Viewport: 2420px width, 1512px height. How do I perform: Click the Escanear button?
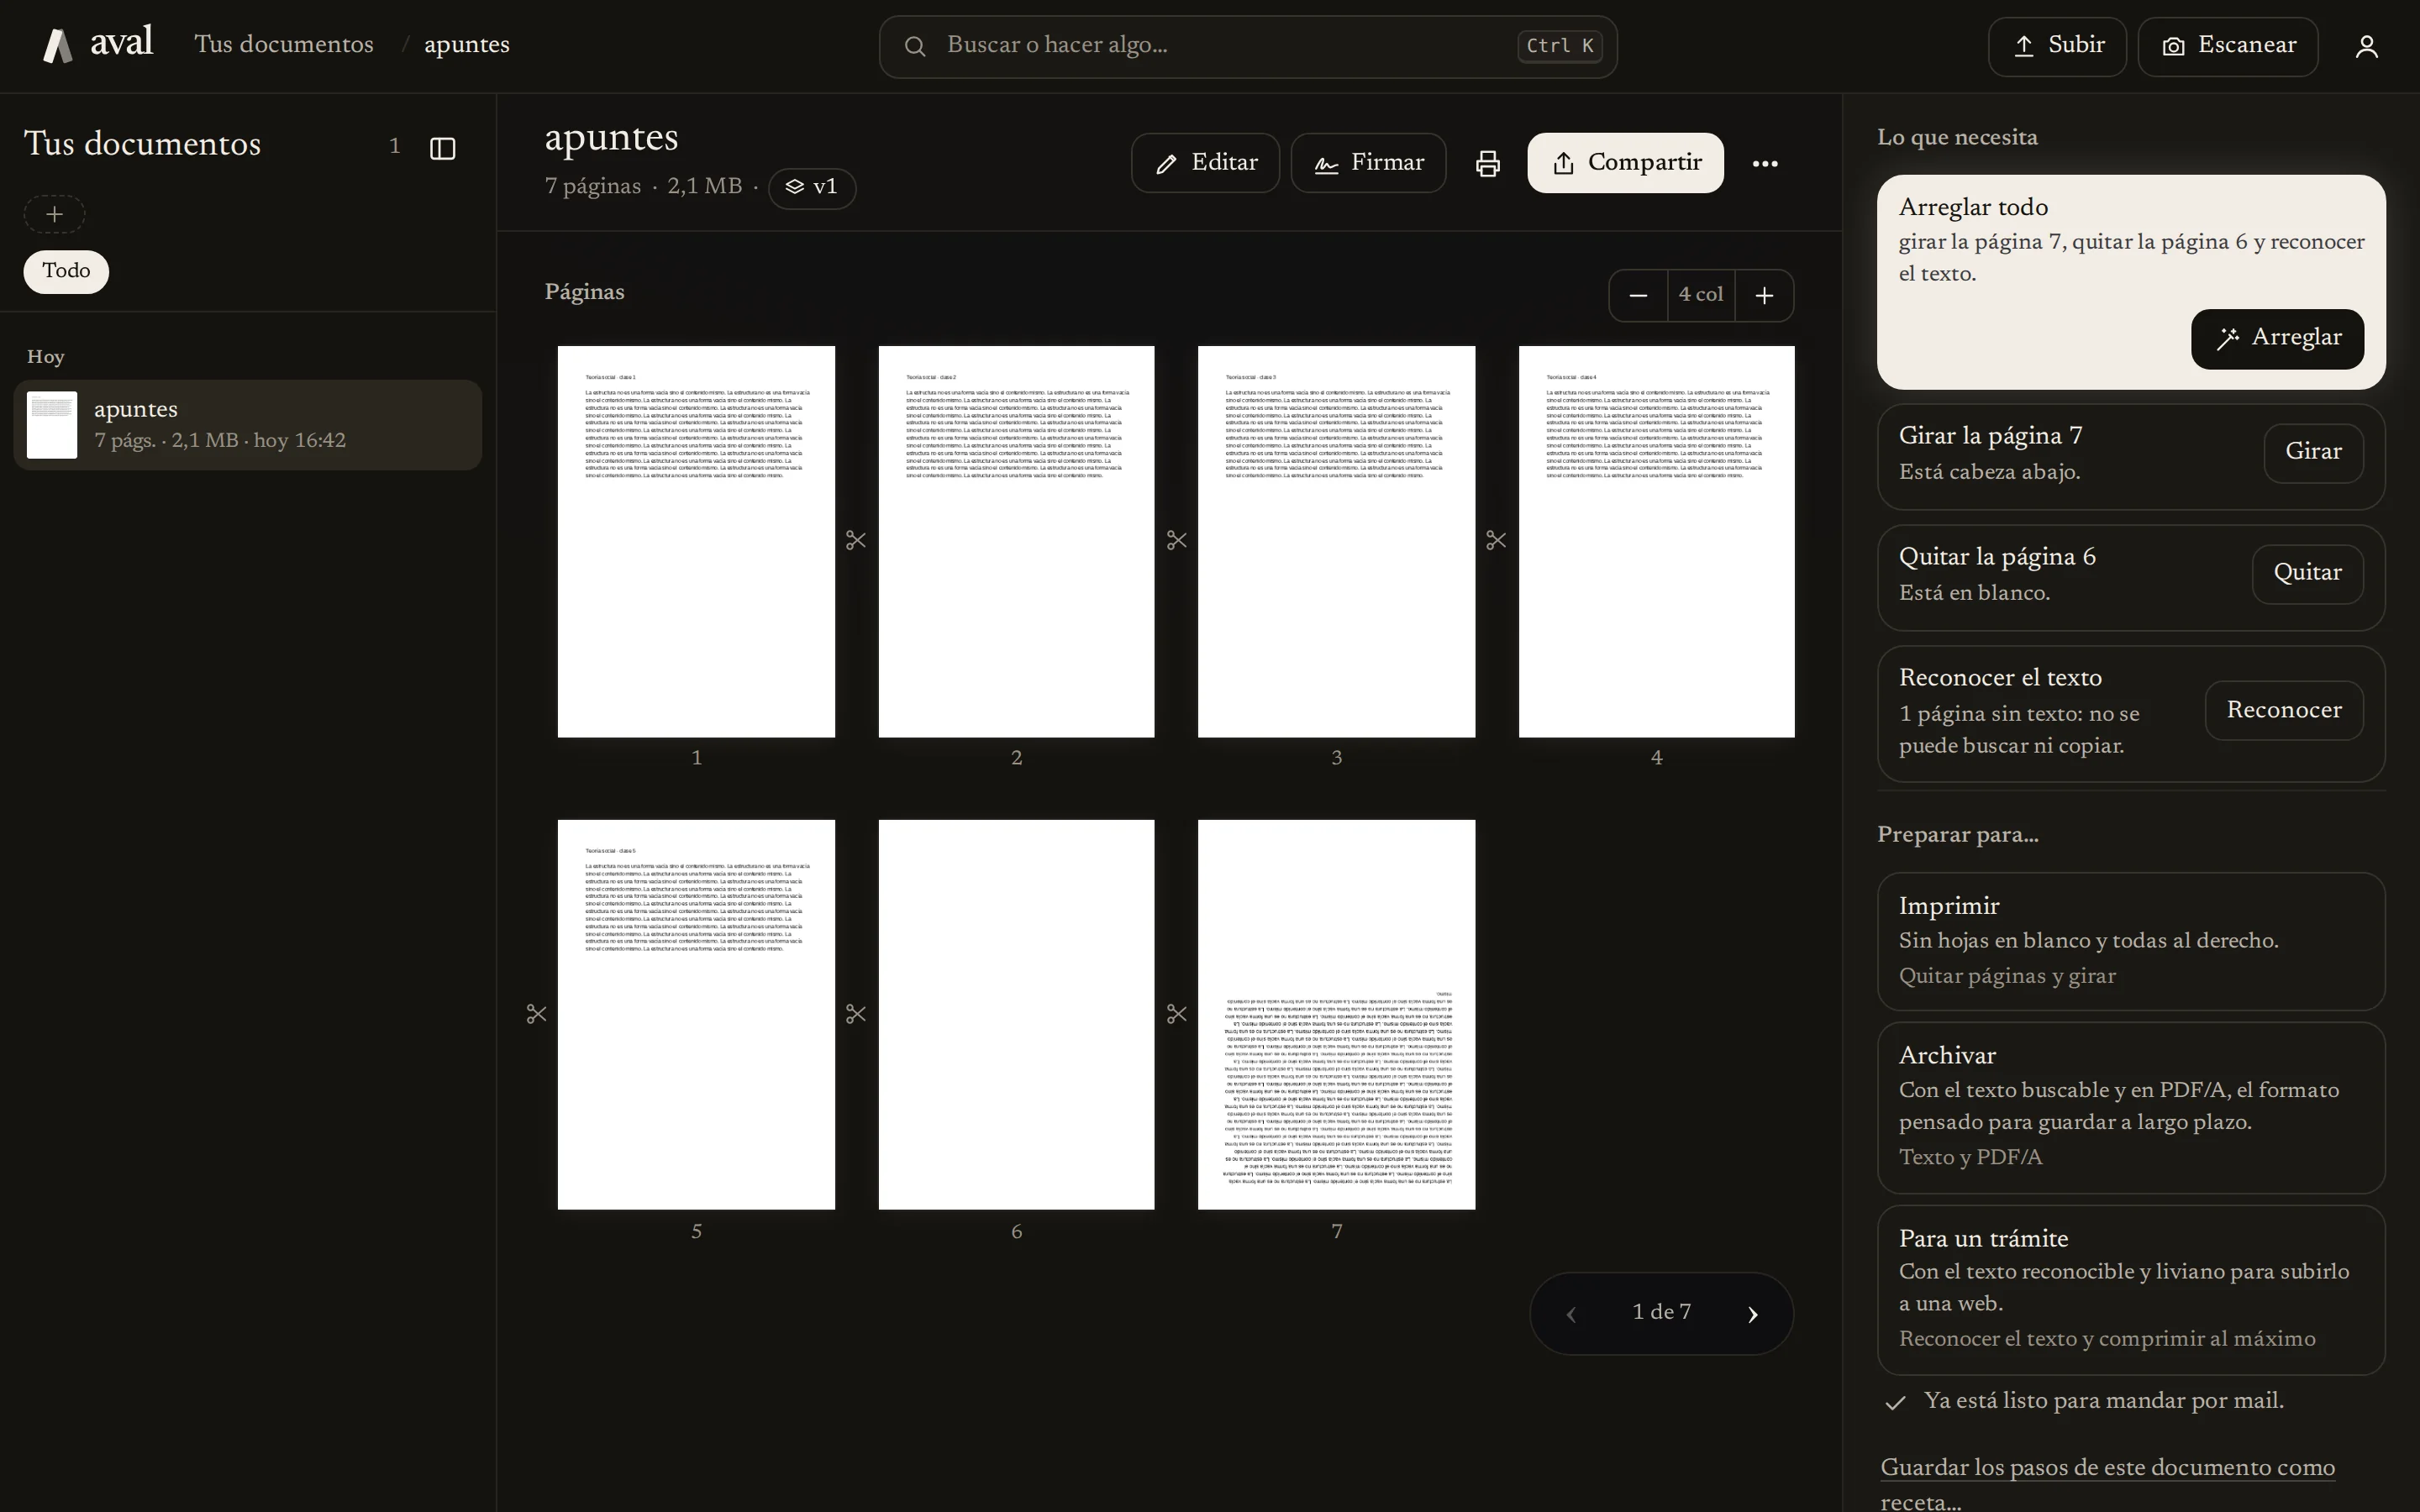click(x=2228, y=46)
